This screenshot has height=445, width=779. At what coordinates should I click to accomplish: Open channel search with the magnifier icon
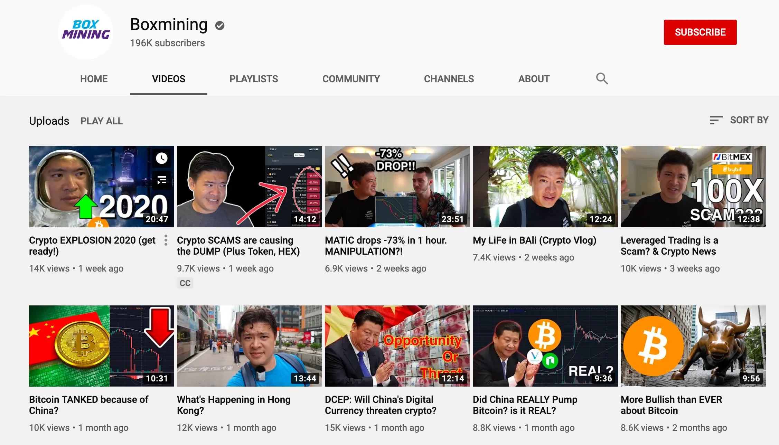tap(602, 78)
